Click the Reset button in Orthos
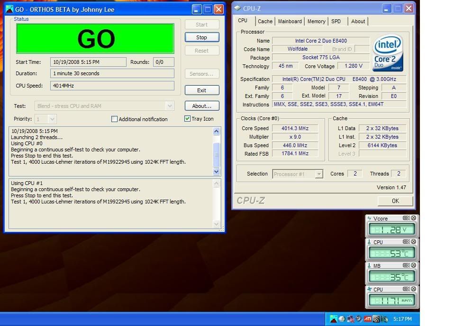Screen dimensions: 455x326 point(202,51)
